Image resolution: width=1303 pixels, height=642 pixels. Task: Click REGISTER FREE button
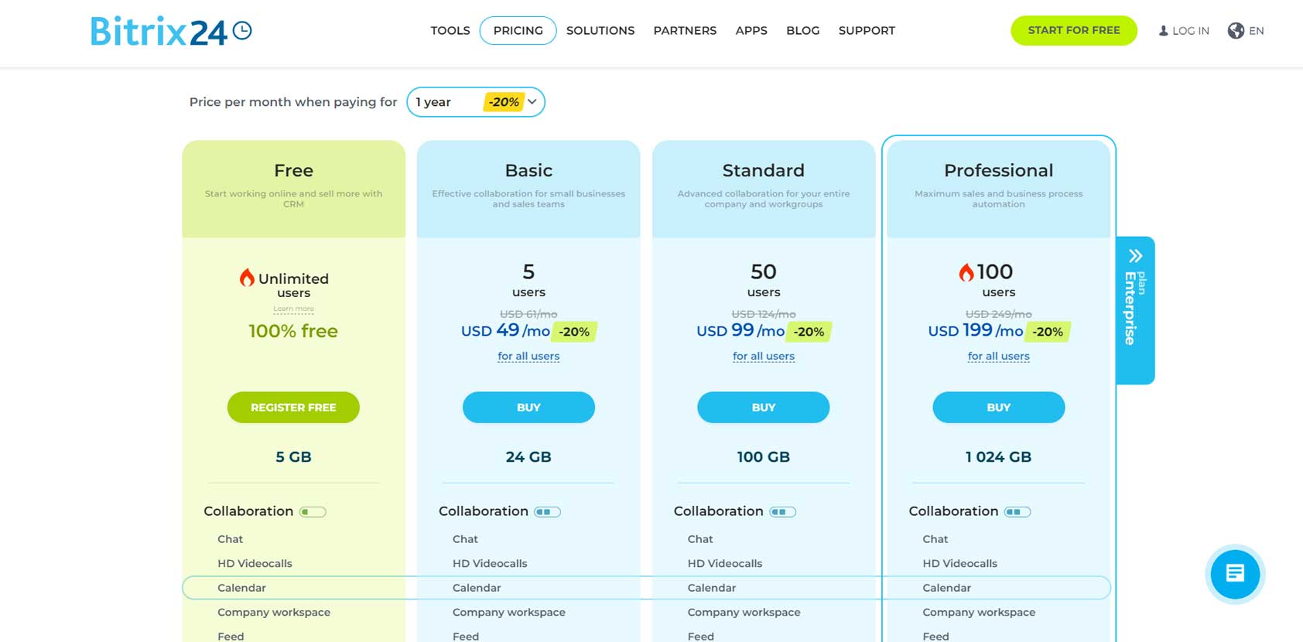293,408
